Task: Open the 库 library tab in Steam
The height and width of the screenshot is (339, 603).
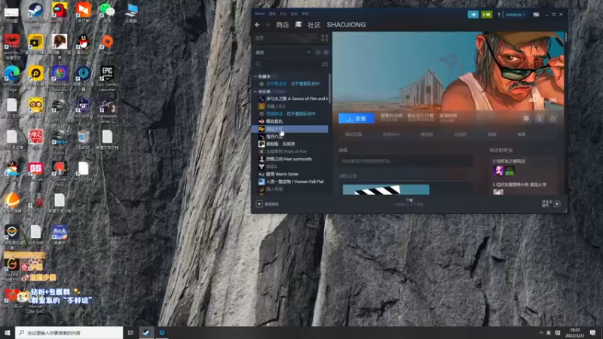Action: pyautogui.click(x=298, y=25)
